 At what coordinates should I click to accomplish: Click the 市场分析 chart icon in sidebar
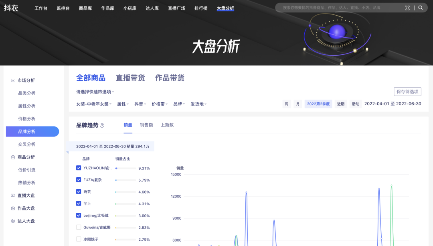click(13, 80)
